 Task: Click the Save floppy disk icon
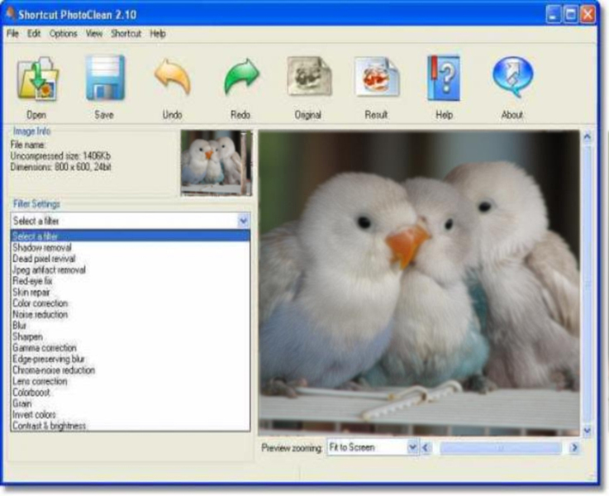tap(104, 80)
